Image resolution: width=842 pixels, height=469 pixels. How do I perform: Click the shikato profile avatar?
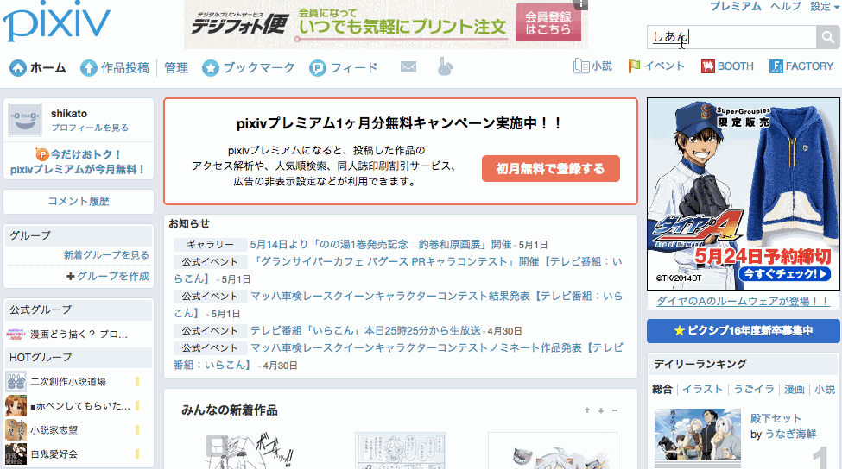(25, 120)
